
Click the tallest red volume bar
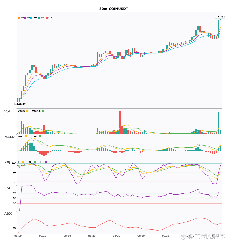click(120, 123)
